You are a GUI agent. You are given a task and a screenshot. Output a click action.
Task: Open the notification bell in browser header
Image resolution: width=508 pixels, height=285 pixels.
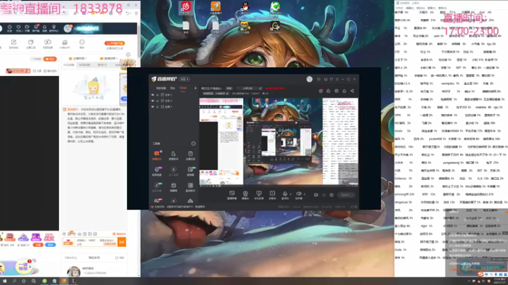(44, 28)
